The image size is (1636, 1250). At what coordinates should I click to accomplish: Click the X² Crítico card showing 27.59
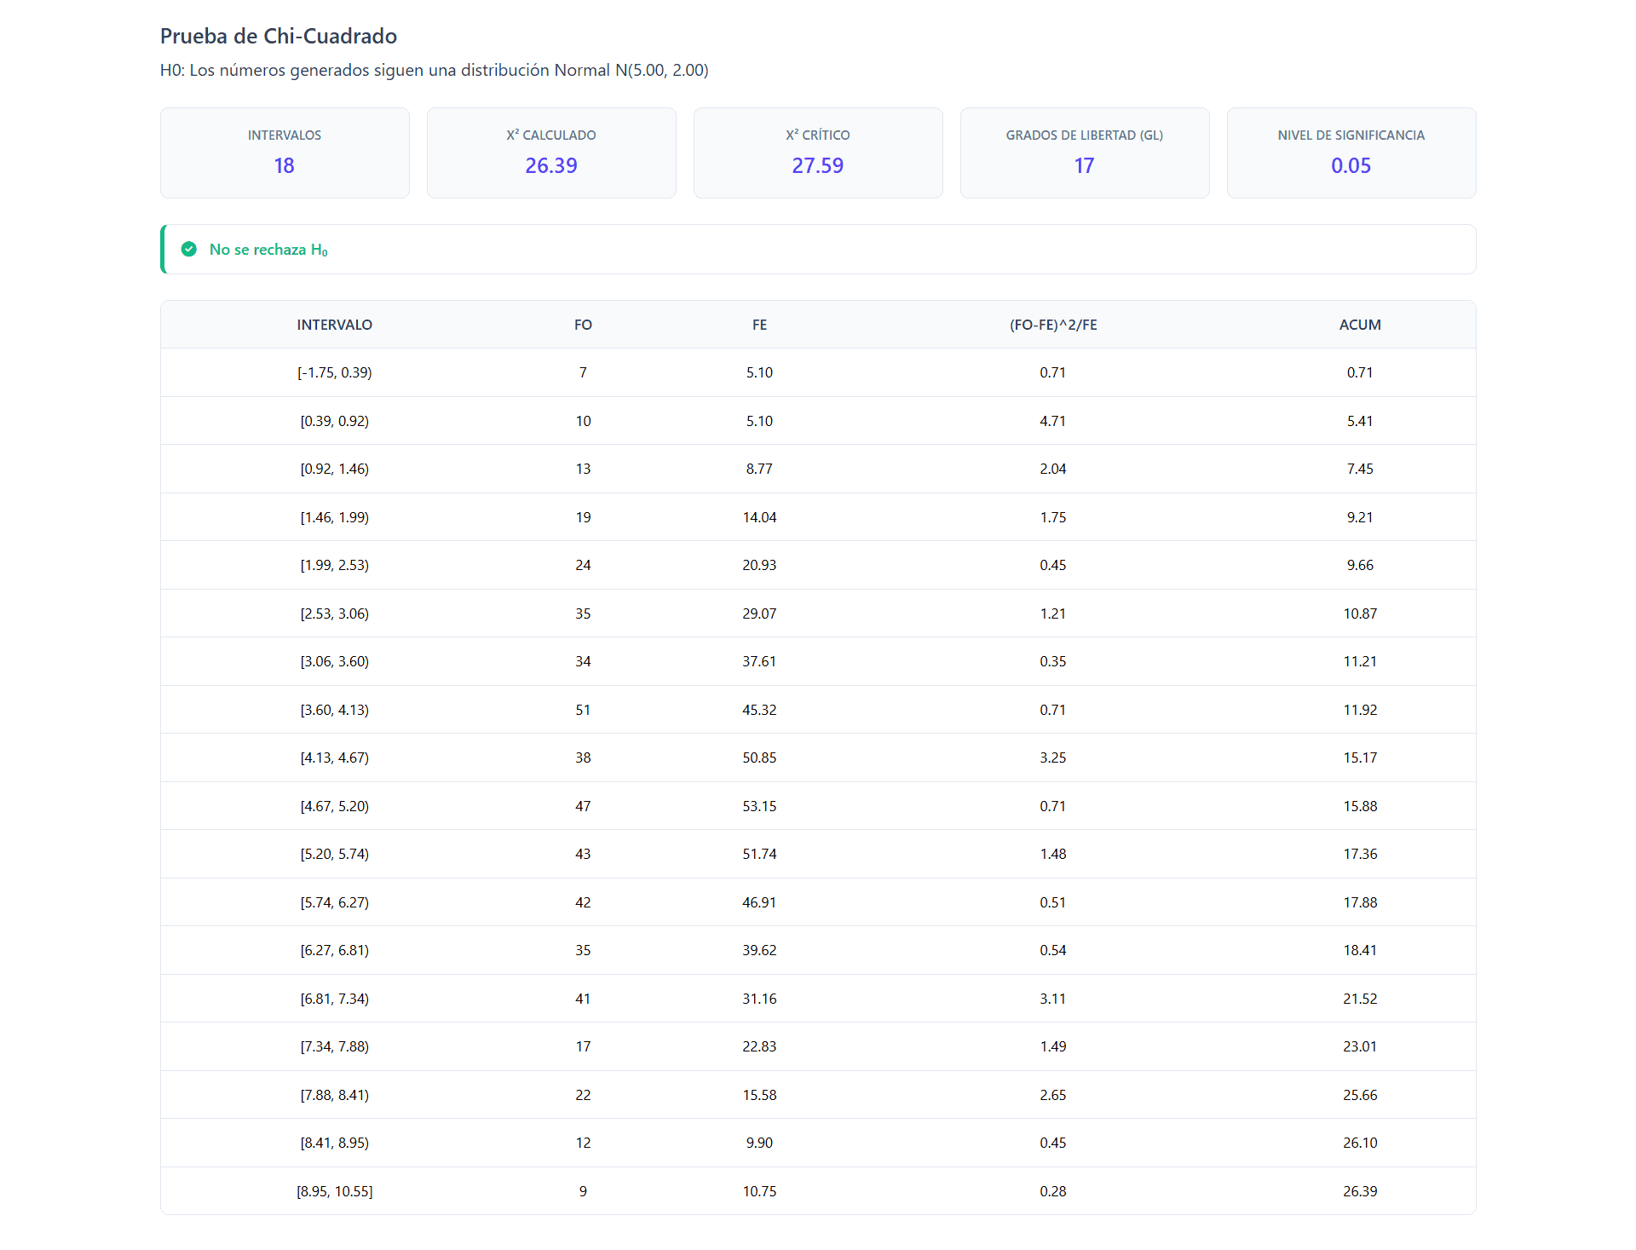818,153
